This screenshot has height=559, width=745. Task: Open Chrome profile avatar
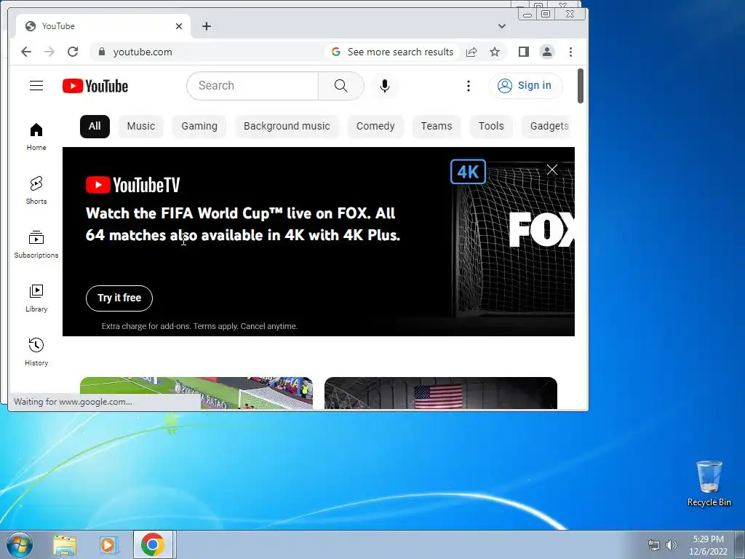[547, 52]
